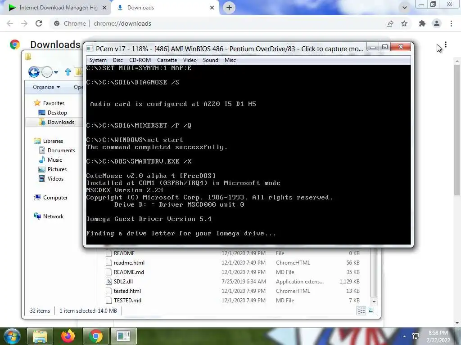Viewport: 461px width, 345px height.
Task: Open the System menu in PCem
Action: (98, 60)
